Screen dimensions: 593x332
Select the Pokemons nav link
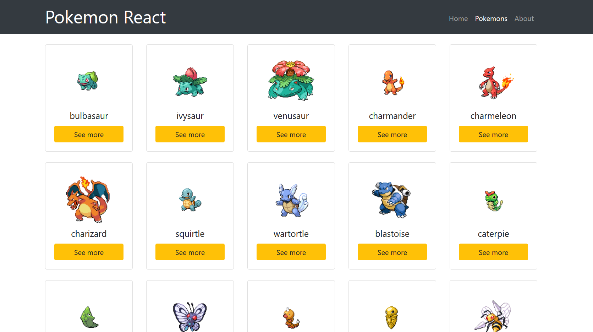tap(491, 18)
